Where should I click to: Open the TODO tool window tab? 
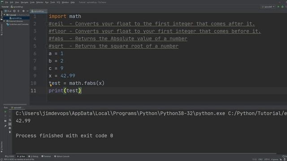[x=10, y=157]
